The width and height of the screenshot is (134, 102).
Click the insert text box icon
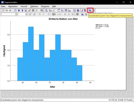click(66, 10)
